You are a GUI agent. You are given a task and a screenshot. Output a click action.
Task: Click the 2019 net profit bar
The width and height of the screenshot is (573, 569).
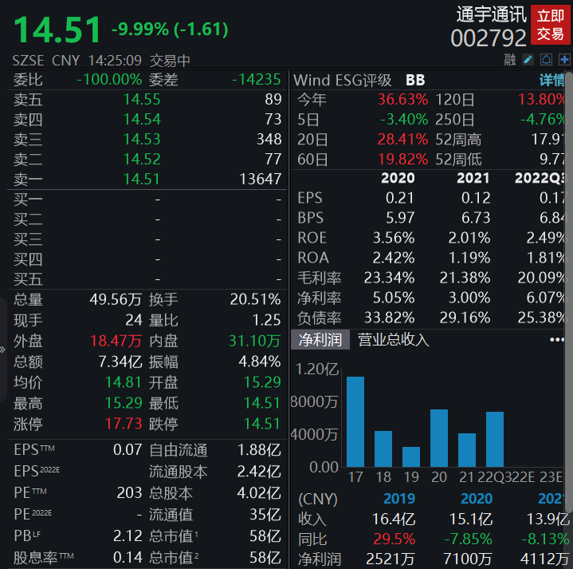tap(411, 456)
